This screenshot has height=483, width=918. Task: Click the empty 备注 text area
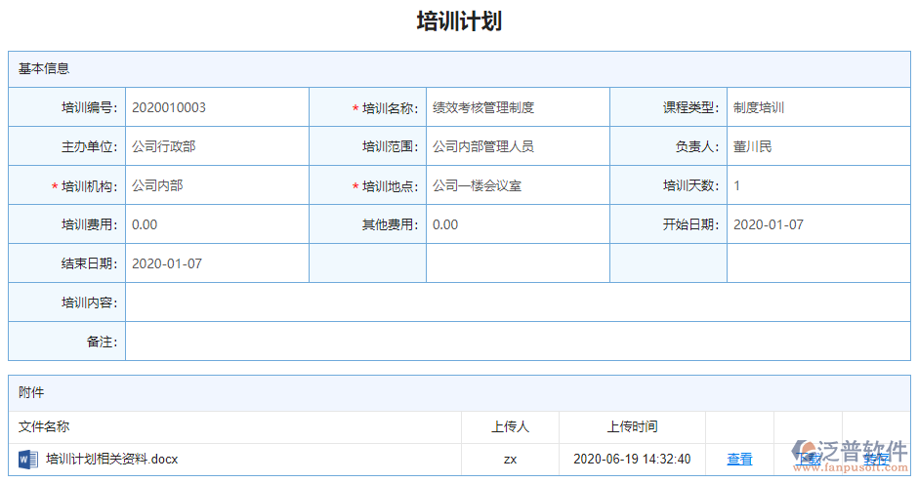(518, 342)
